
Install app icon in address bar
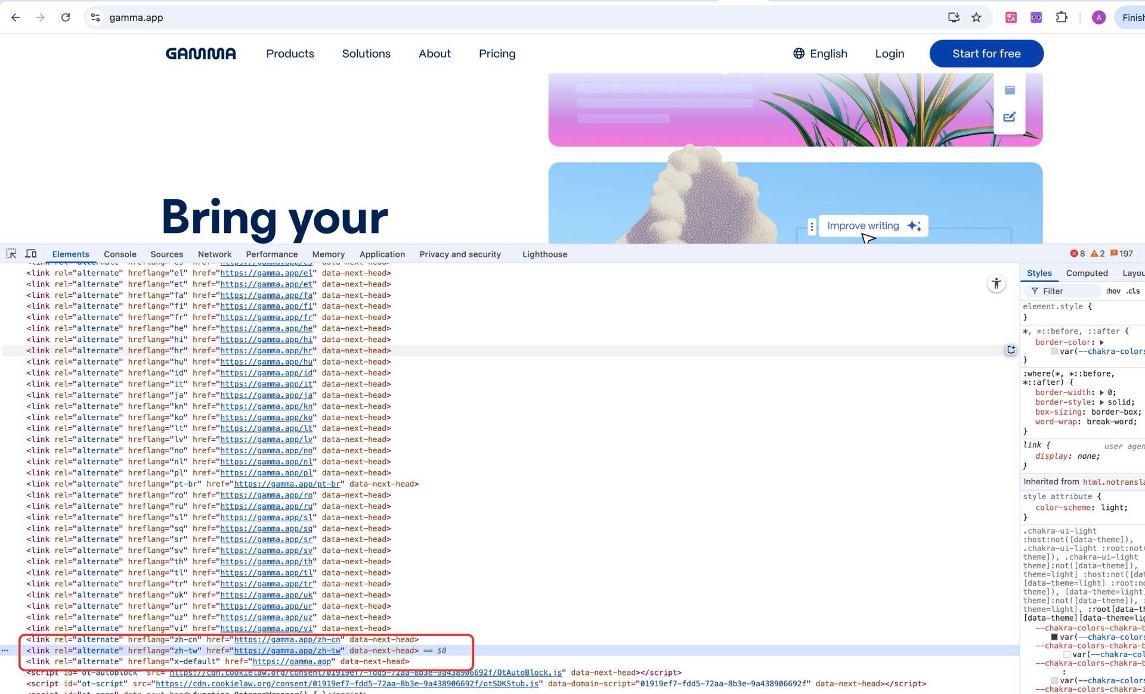[x=954, y=17]
